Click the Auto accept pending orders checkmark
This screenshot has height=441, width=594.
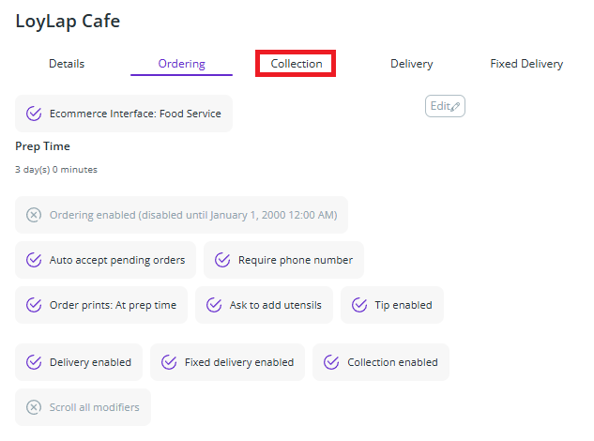coord(34,260)
